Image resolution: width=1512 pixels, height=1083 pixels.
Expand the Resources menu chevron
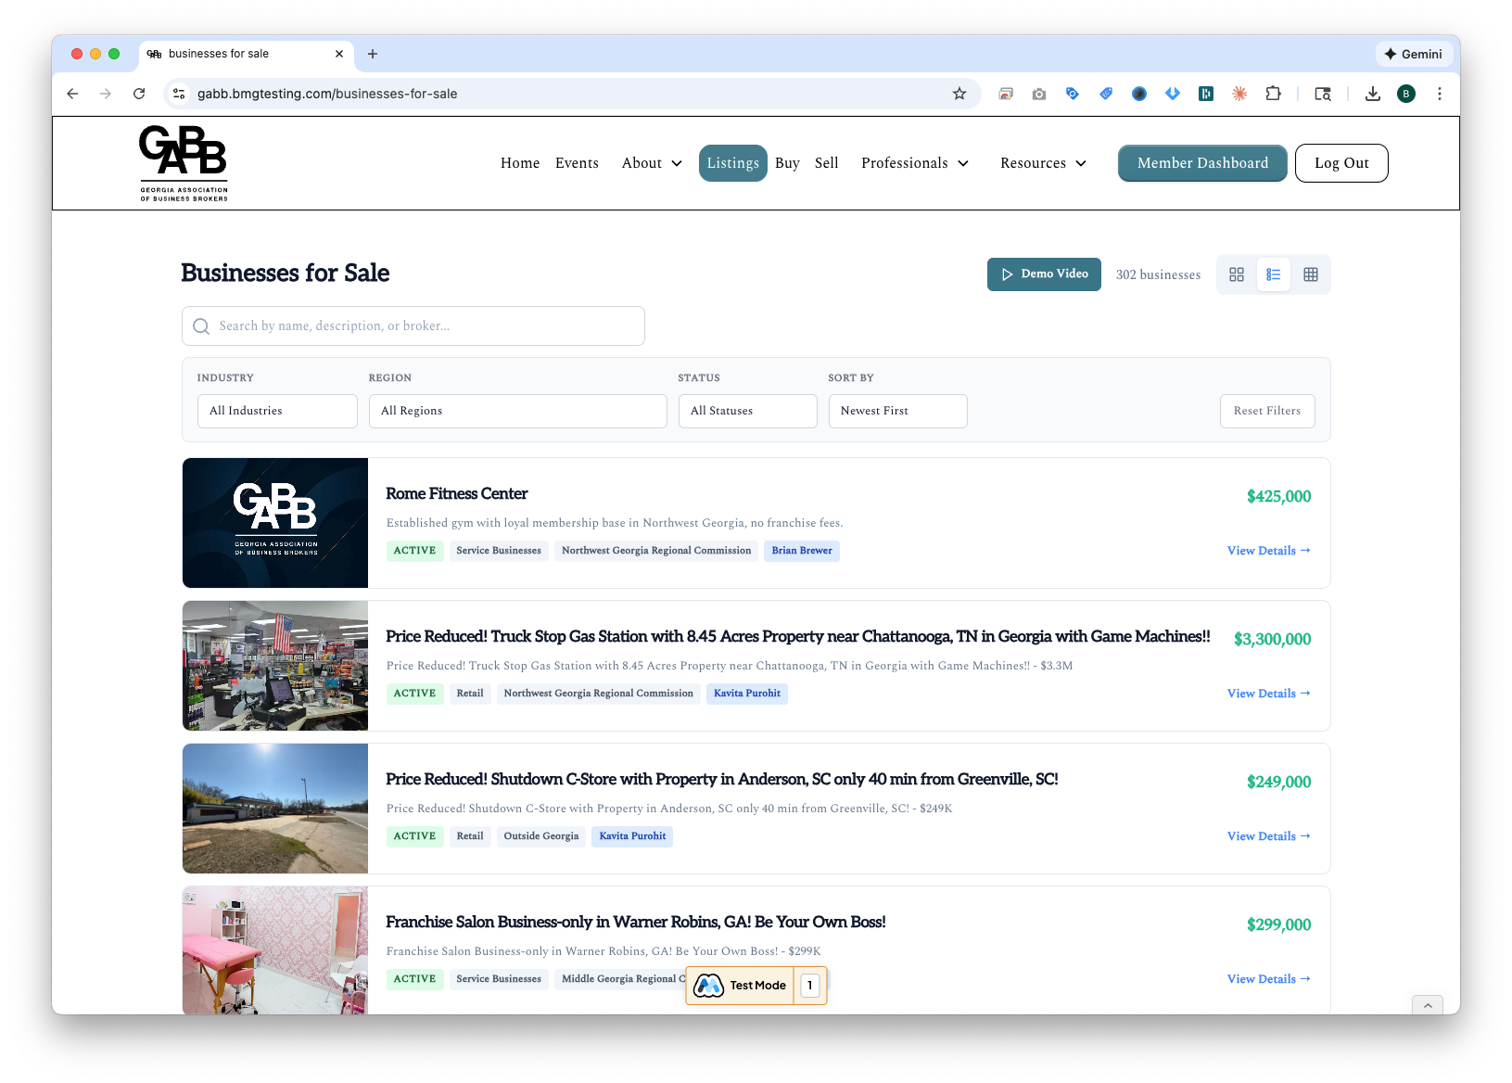1081,163
